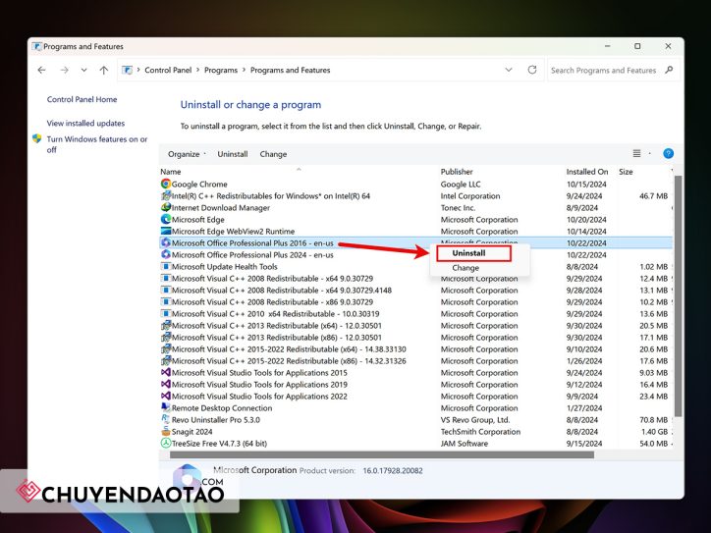Select Visual C++ 2015-2022 Redistributable (x64) row

click(x=415, y=349)
